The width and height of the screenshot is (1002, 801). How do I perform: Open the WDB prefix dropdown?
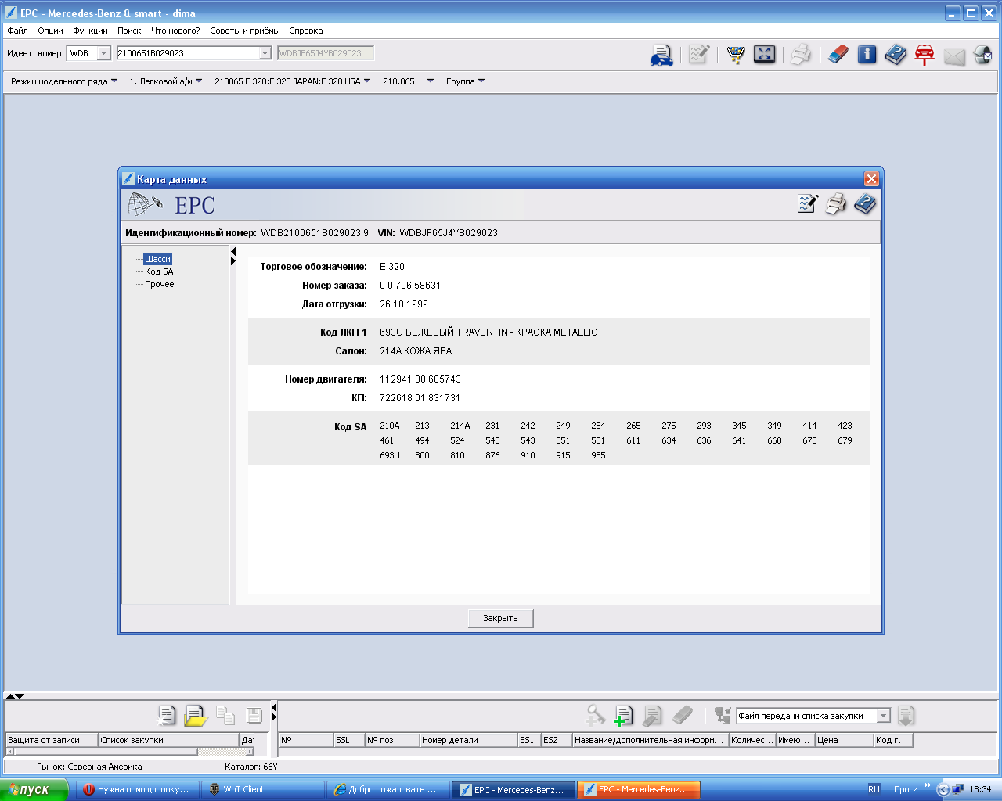[x=103, y=53]
